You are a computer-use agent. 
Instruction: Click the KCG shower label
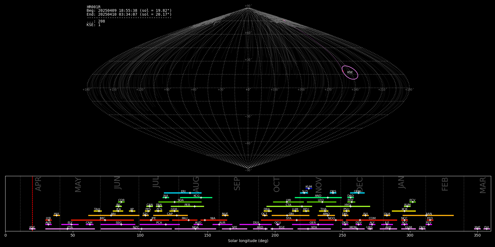click(197, 196)
